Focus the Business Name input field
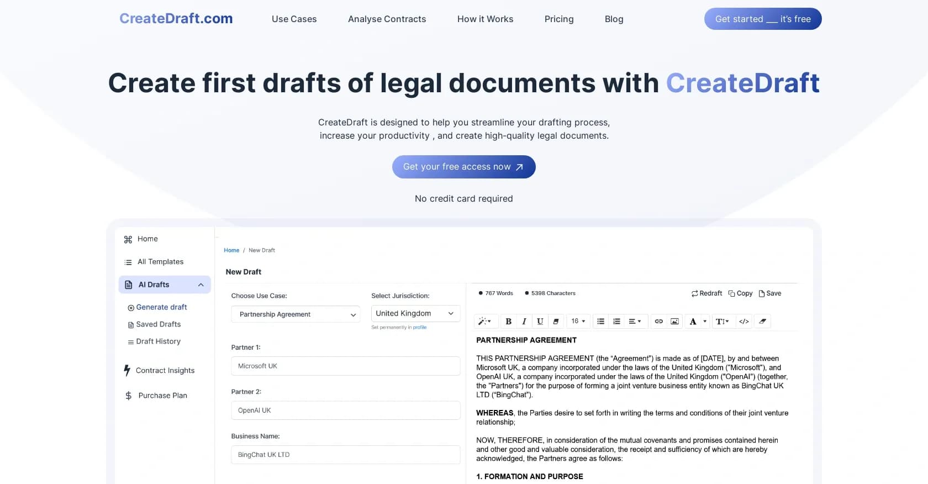The height and width of the screenshot is (484, 928). click(x=345, y=455)
